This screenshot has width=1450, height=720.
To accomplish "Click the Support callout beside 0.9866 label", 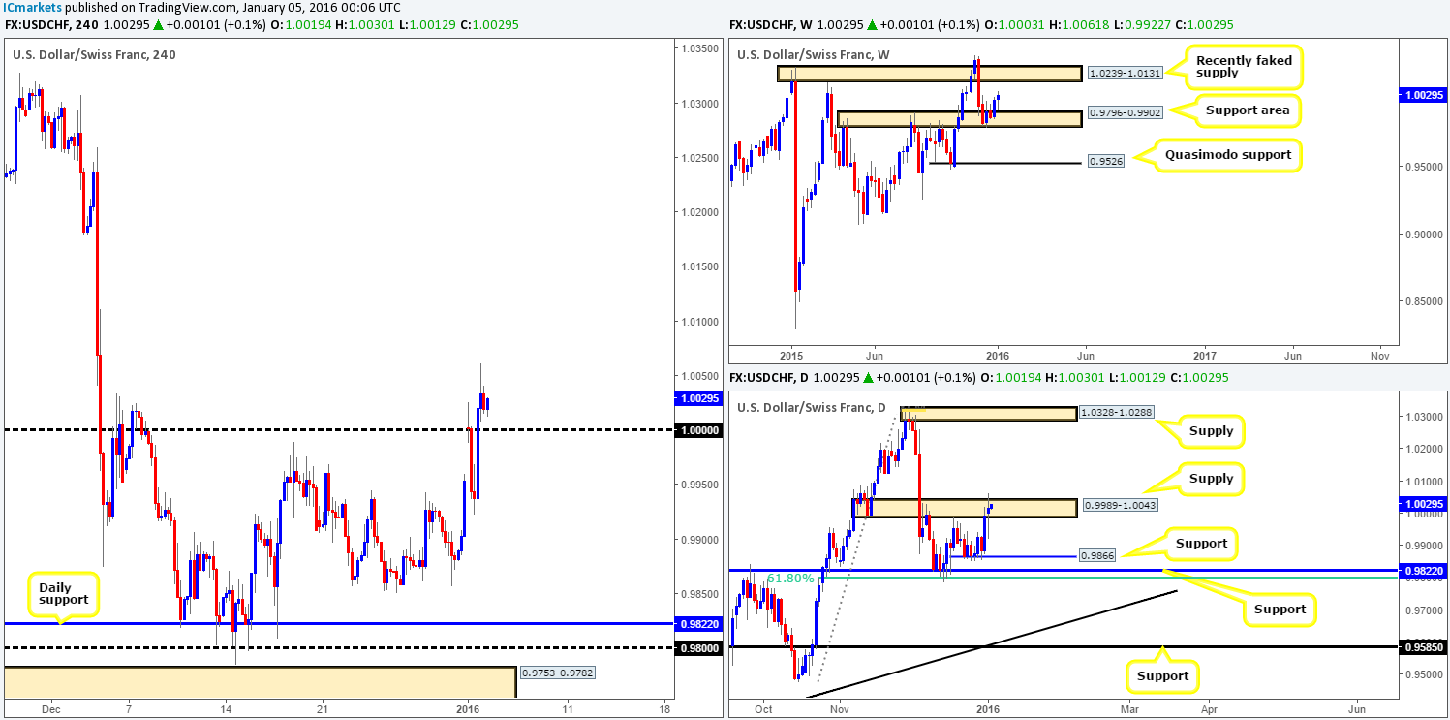I will pyautogui.click(x=1201, y=544).
